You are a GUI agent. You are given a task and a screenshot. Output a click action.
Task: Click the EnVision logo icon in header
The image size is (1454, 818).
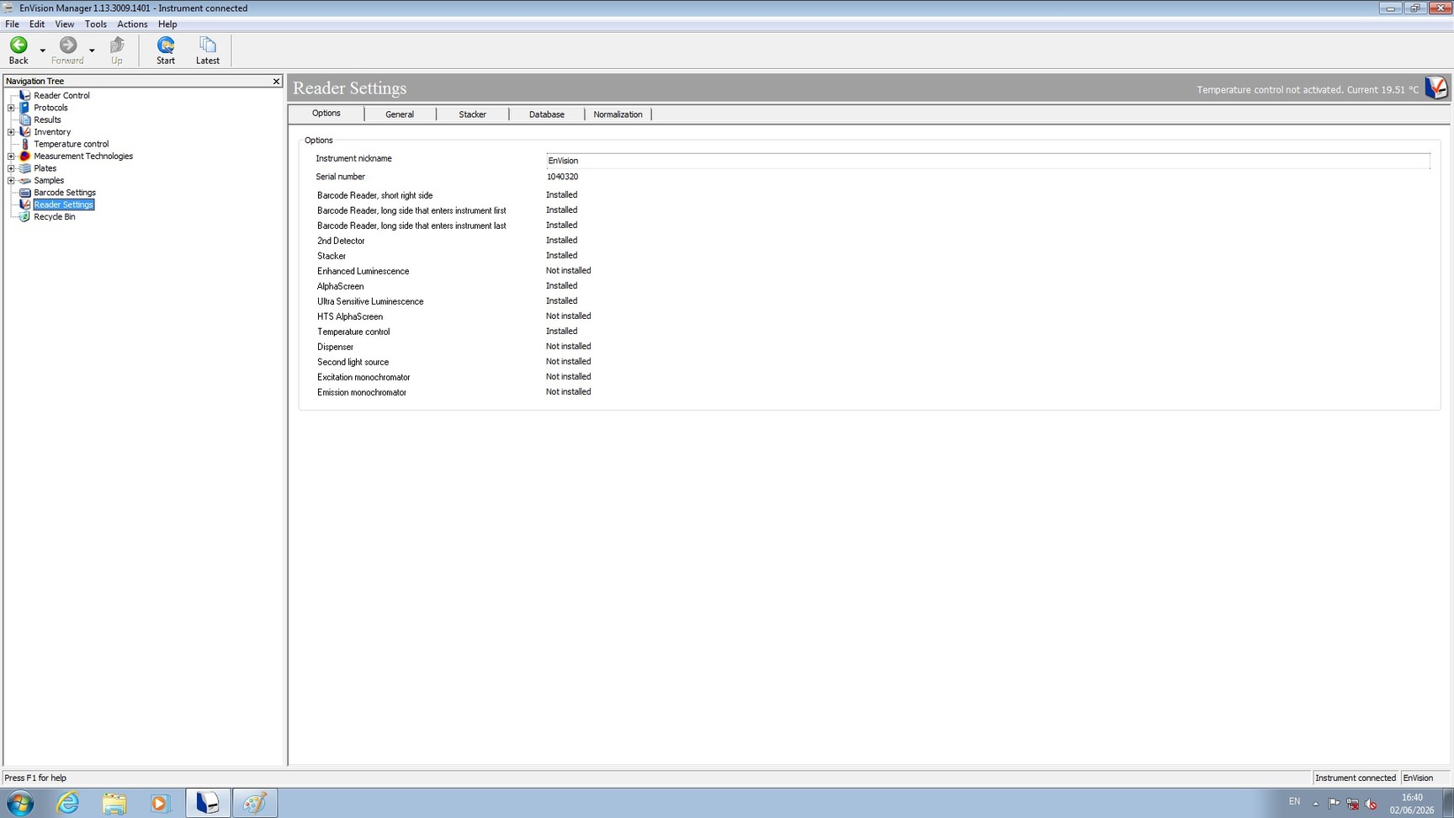pos(1436,88)
